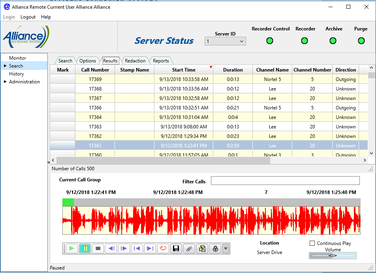Viewport: 376px width, 273px height.
Task: Click the green playback progress bar
Action: click(68, 202)
